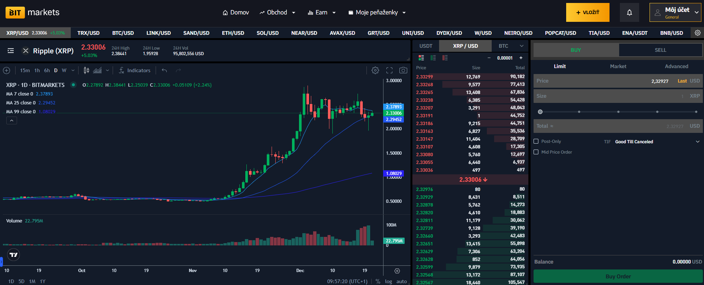
Task: Show combined buy and sell order book
Action: pyautogui.click(x=421, y=58)
